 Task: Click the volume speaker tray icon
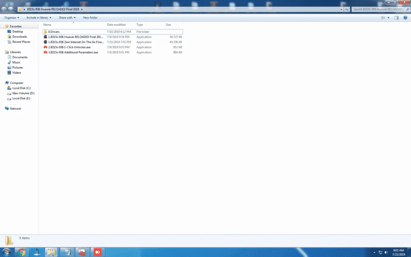coord(387,253)
